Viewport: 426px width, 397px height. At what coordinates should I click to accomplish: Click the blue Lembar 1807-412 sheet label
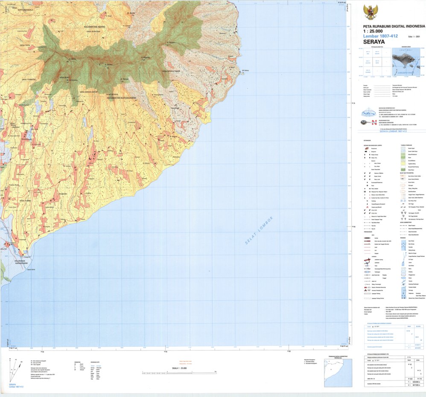point(380,36)
